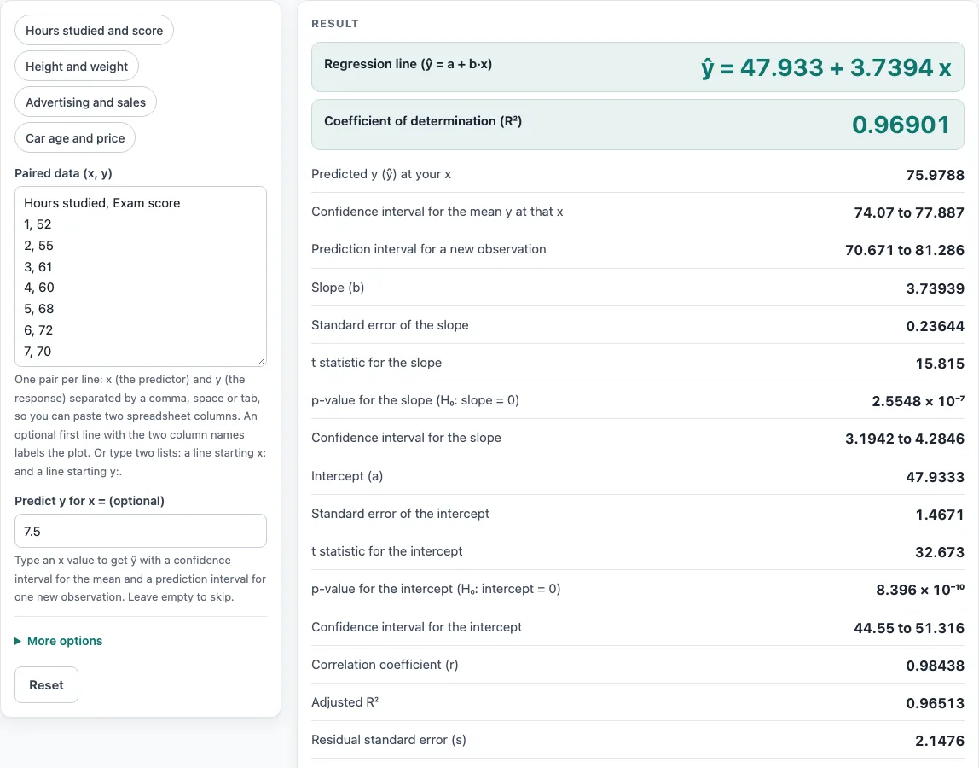Click the data row 5, 68
This screenshot has height=768, width=979.
[38, 309]
